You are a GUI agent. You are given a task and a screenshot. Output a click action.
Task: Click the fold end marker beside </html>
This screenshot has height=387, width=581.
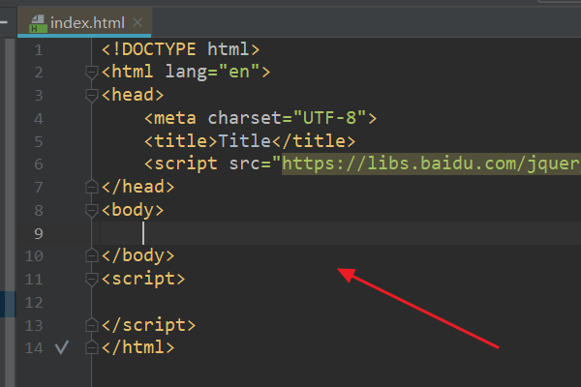tap(93, 347)
